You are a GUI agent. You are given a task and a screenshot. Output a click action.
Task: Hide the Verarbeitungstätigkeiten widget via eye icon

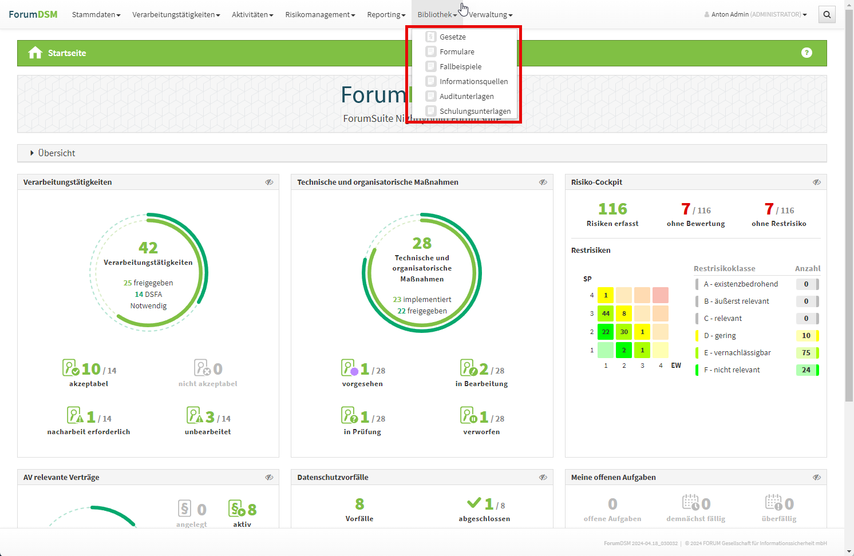point(269,182)
